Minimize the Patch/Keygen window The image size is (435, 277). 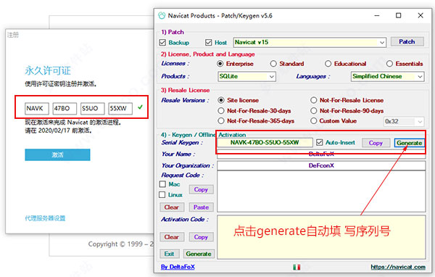(377, 15)
